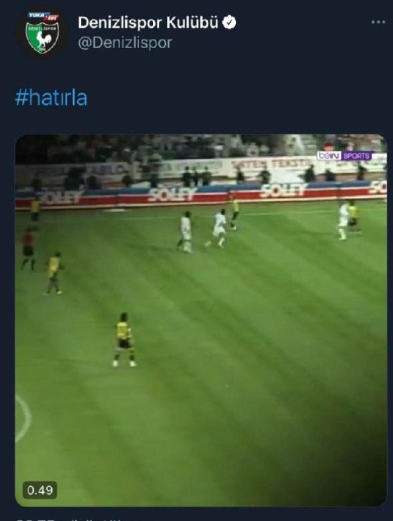This screenshot has width=393, height=521.
Task: Click the beIN Sports logo watermark
Action: point(344,156)
